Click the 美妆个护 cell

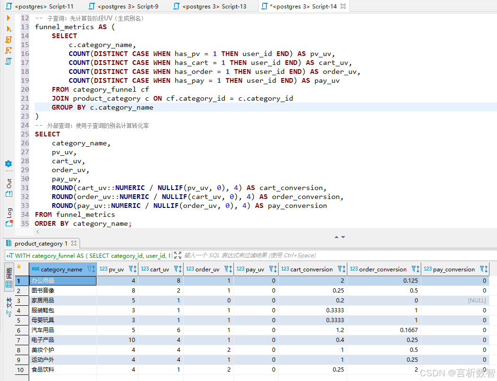click(63, 350)
